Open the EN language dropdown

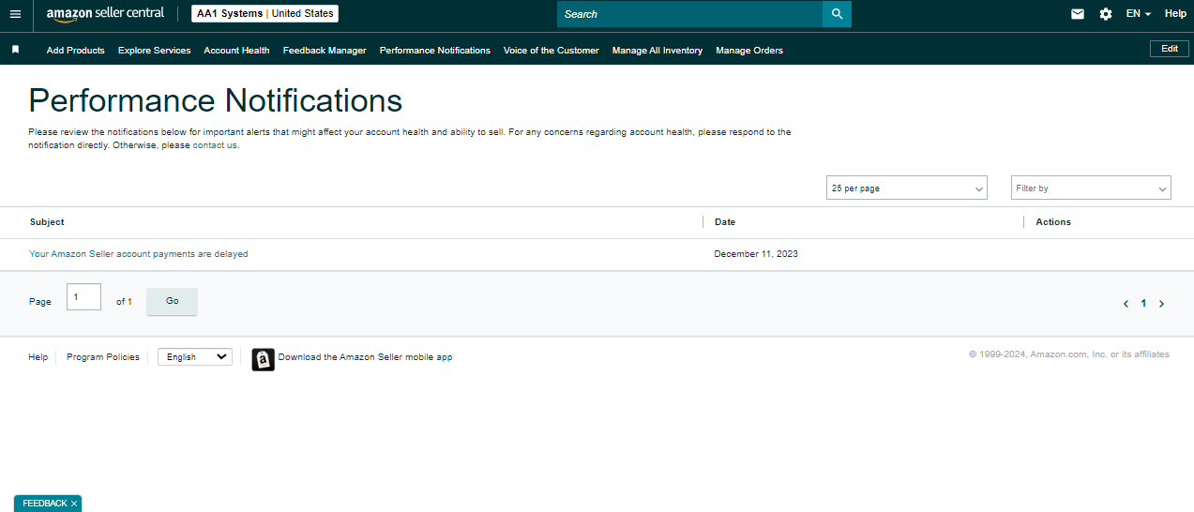tap(1139, 14)
